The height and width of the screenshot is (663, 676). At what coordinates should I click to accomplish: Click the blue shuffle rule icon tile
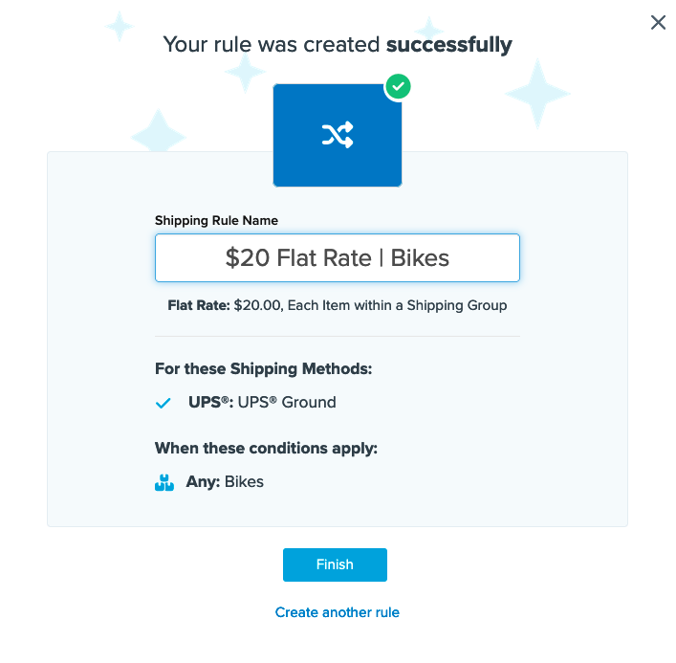[337, 135]
